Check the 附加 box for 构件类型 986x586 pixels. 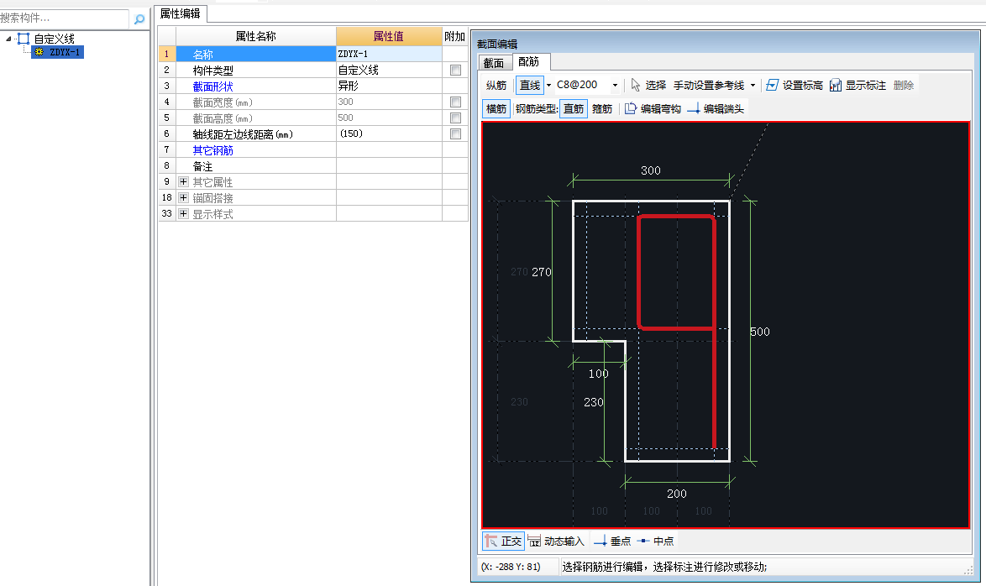[x=455, y=71]
